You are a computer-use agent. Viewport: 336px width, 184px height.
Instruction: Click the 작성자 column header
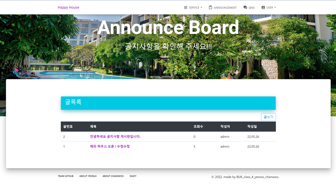pos(225,126)
